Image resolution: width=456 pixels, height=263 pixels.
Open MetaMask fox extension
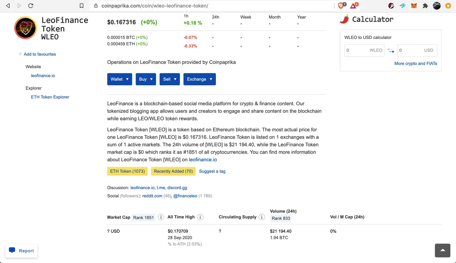tap(414, 6)
